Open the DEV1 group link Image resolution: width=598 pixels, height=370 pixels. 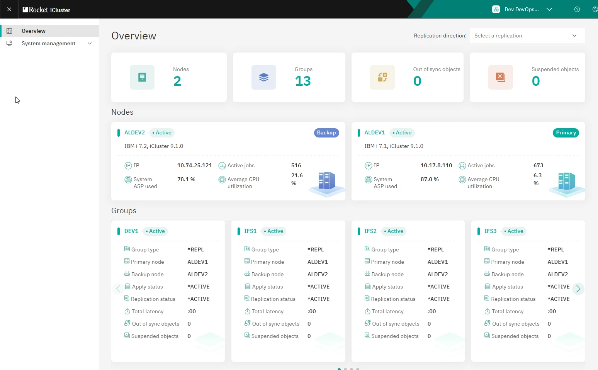[x=131, y=231]
